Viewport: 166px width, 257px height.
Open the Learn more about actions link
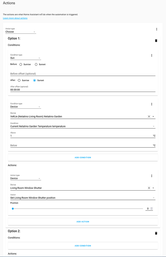point(15,18)
